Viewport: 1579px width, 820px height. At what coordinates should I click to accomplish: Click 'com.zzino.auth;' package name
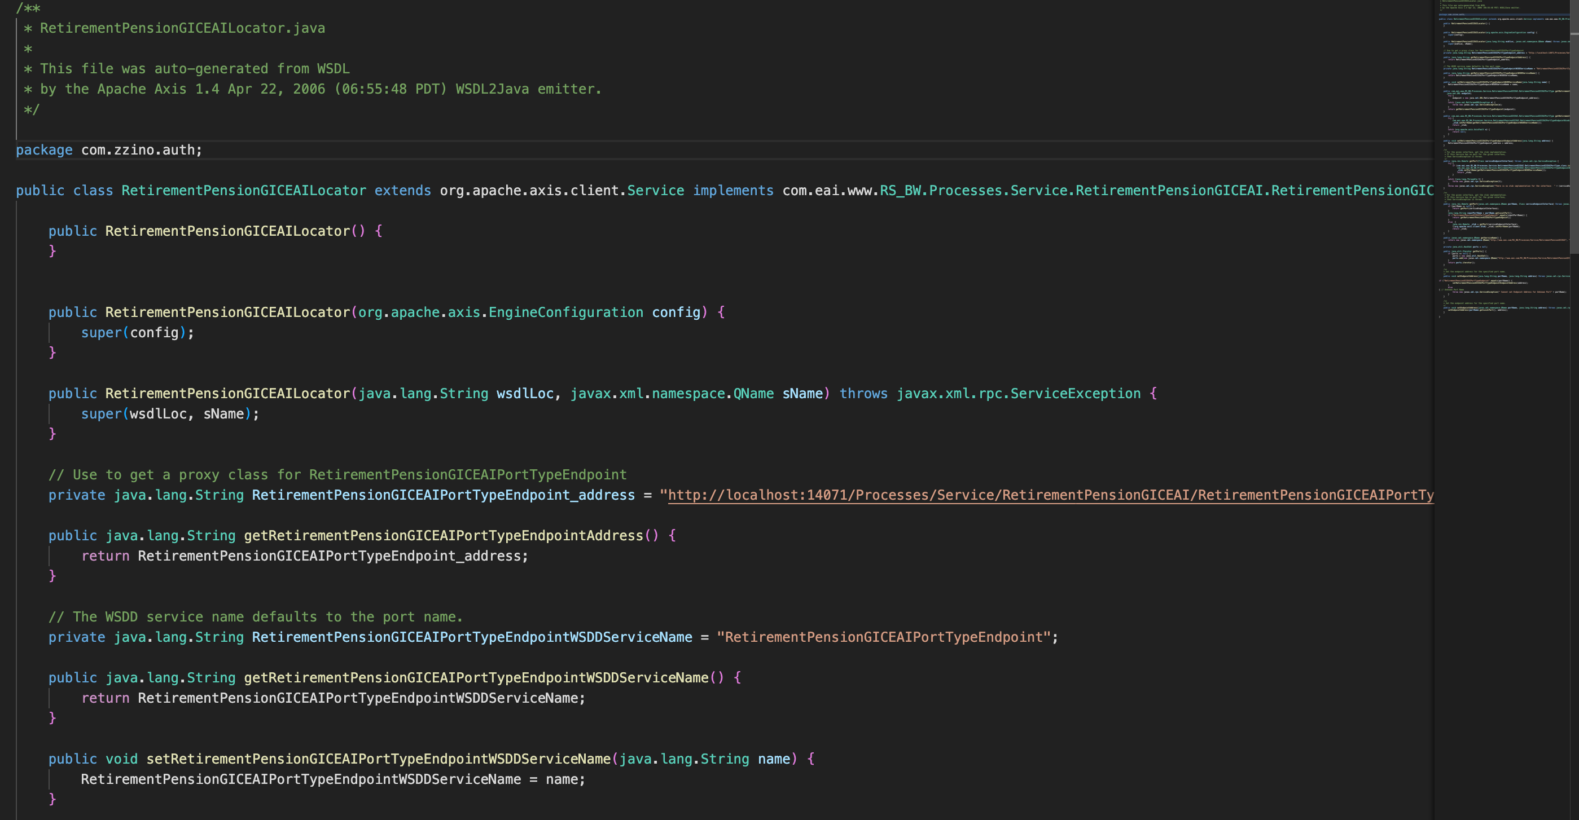tap(142, 150)
